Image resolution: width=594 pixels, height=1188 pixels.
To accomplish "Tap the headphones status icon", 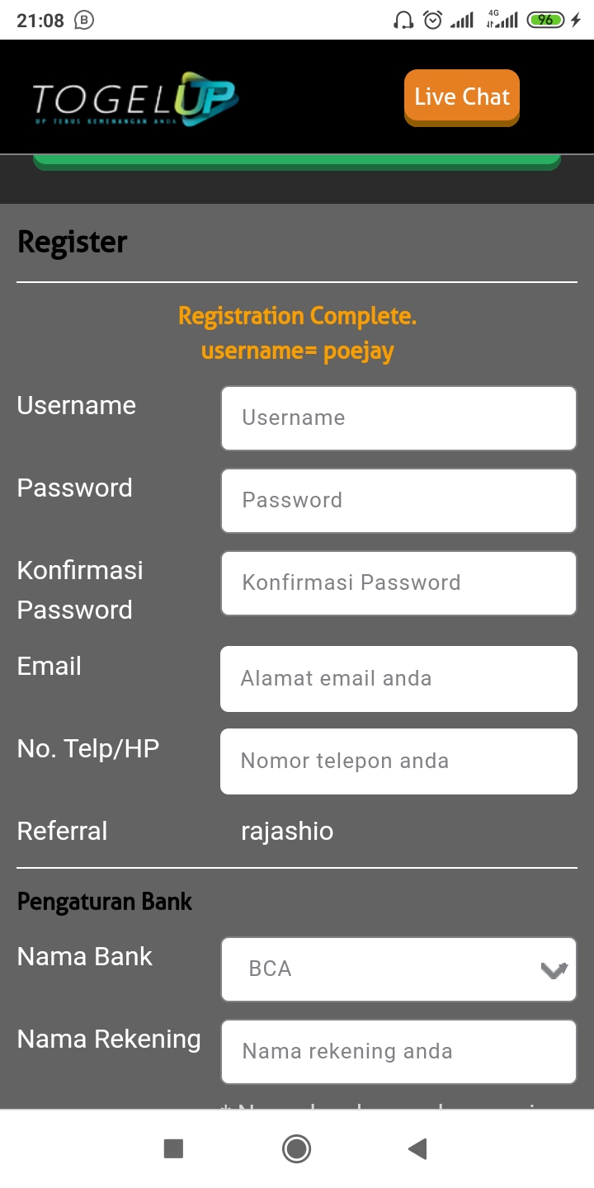I will pos(403,21).
